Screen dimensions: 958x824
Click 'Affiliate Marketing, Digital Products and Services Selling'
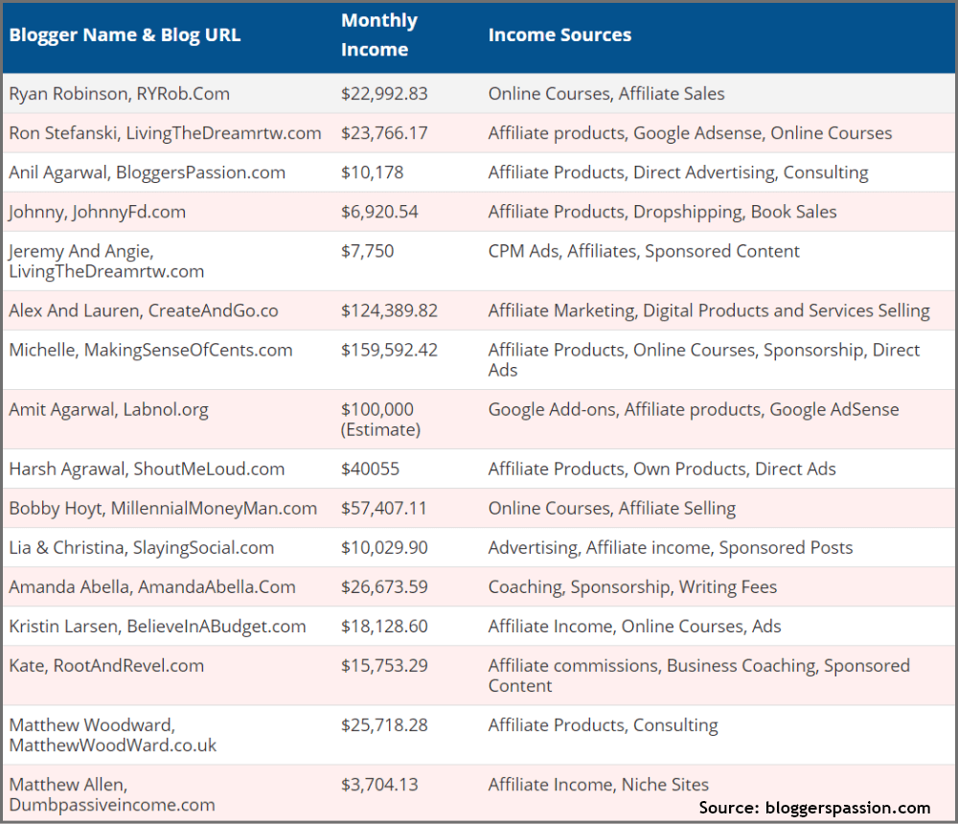pyautogui.click(x=709, y=310)
